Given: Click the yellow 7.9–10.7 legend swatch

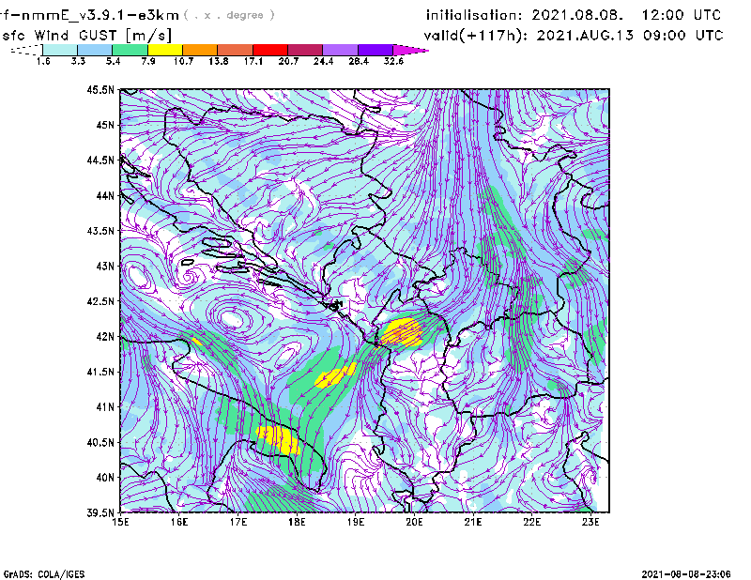Looking at the screenshot, I should [x=165, y=50].
